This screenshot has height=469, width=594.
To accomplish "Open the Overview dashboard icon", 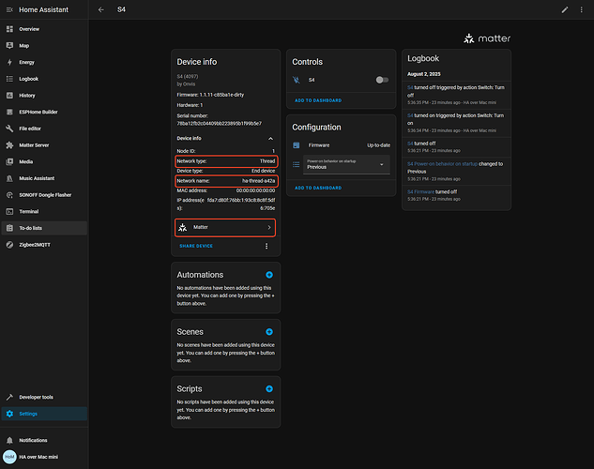I will [x=9, y=29].
